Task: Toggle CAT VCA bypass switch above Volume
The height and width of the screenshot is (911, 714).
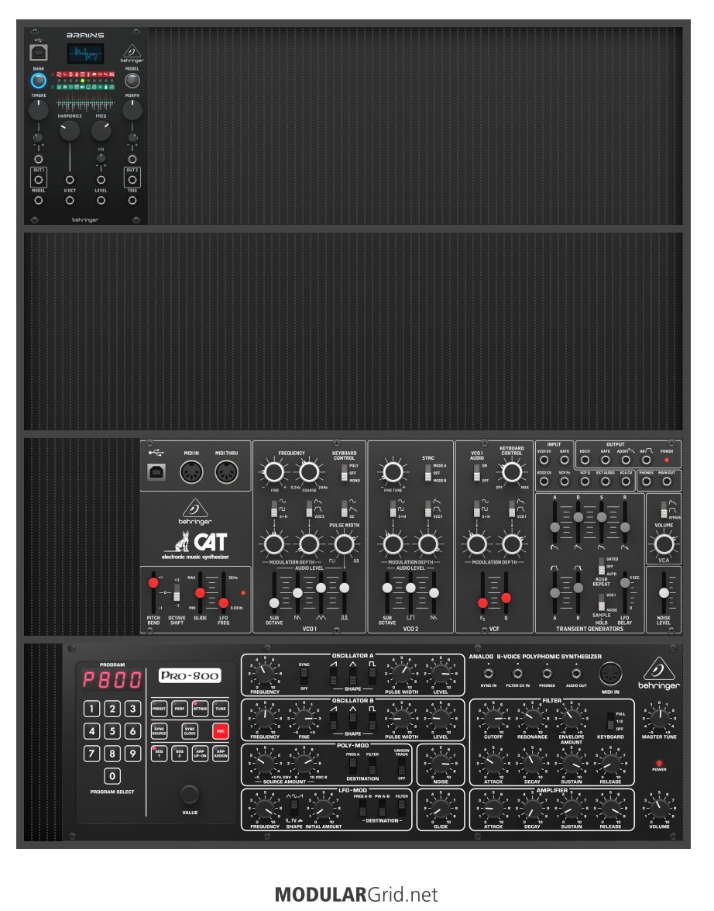Action: (x=664, y=509)
